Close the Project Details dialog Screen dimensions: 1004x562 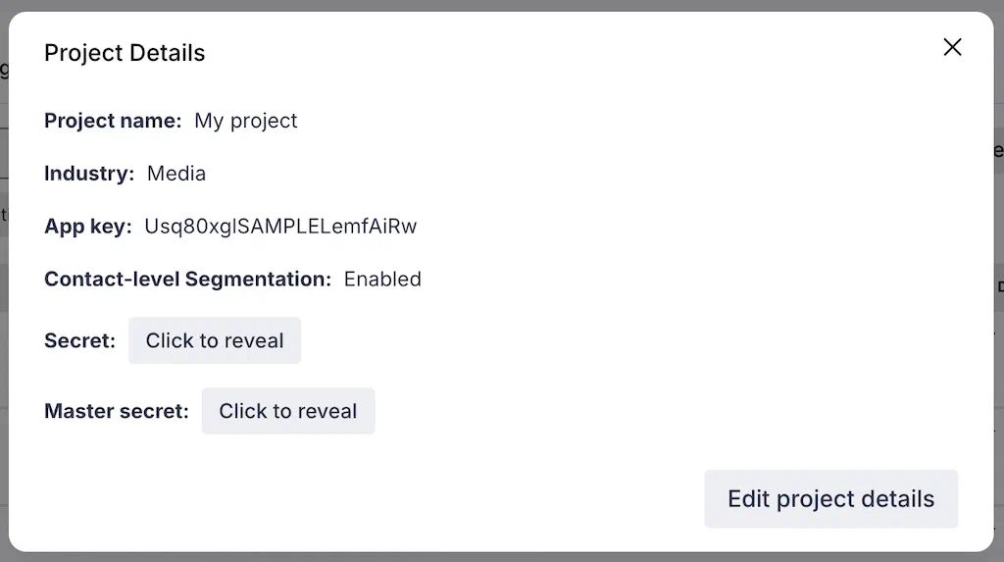[952, 47]
